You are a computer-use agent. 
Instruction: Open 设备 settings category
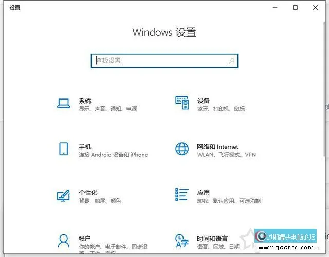[x=204, y=101]
